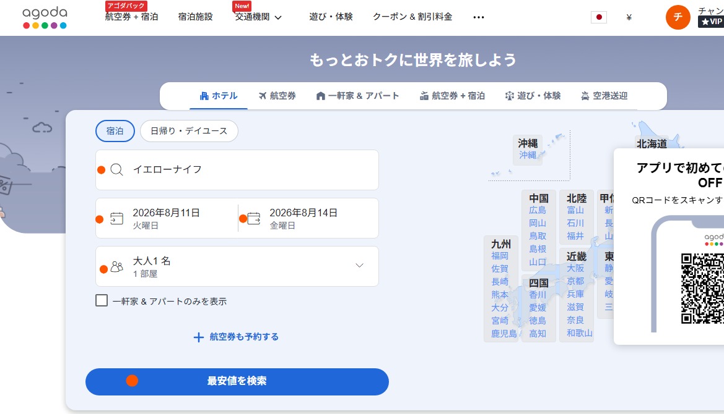The image size is (724, 414).
Task: Click the guests people icon
Action: pyautogui.click(x=117, y=267)
